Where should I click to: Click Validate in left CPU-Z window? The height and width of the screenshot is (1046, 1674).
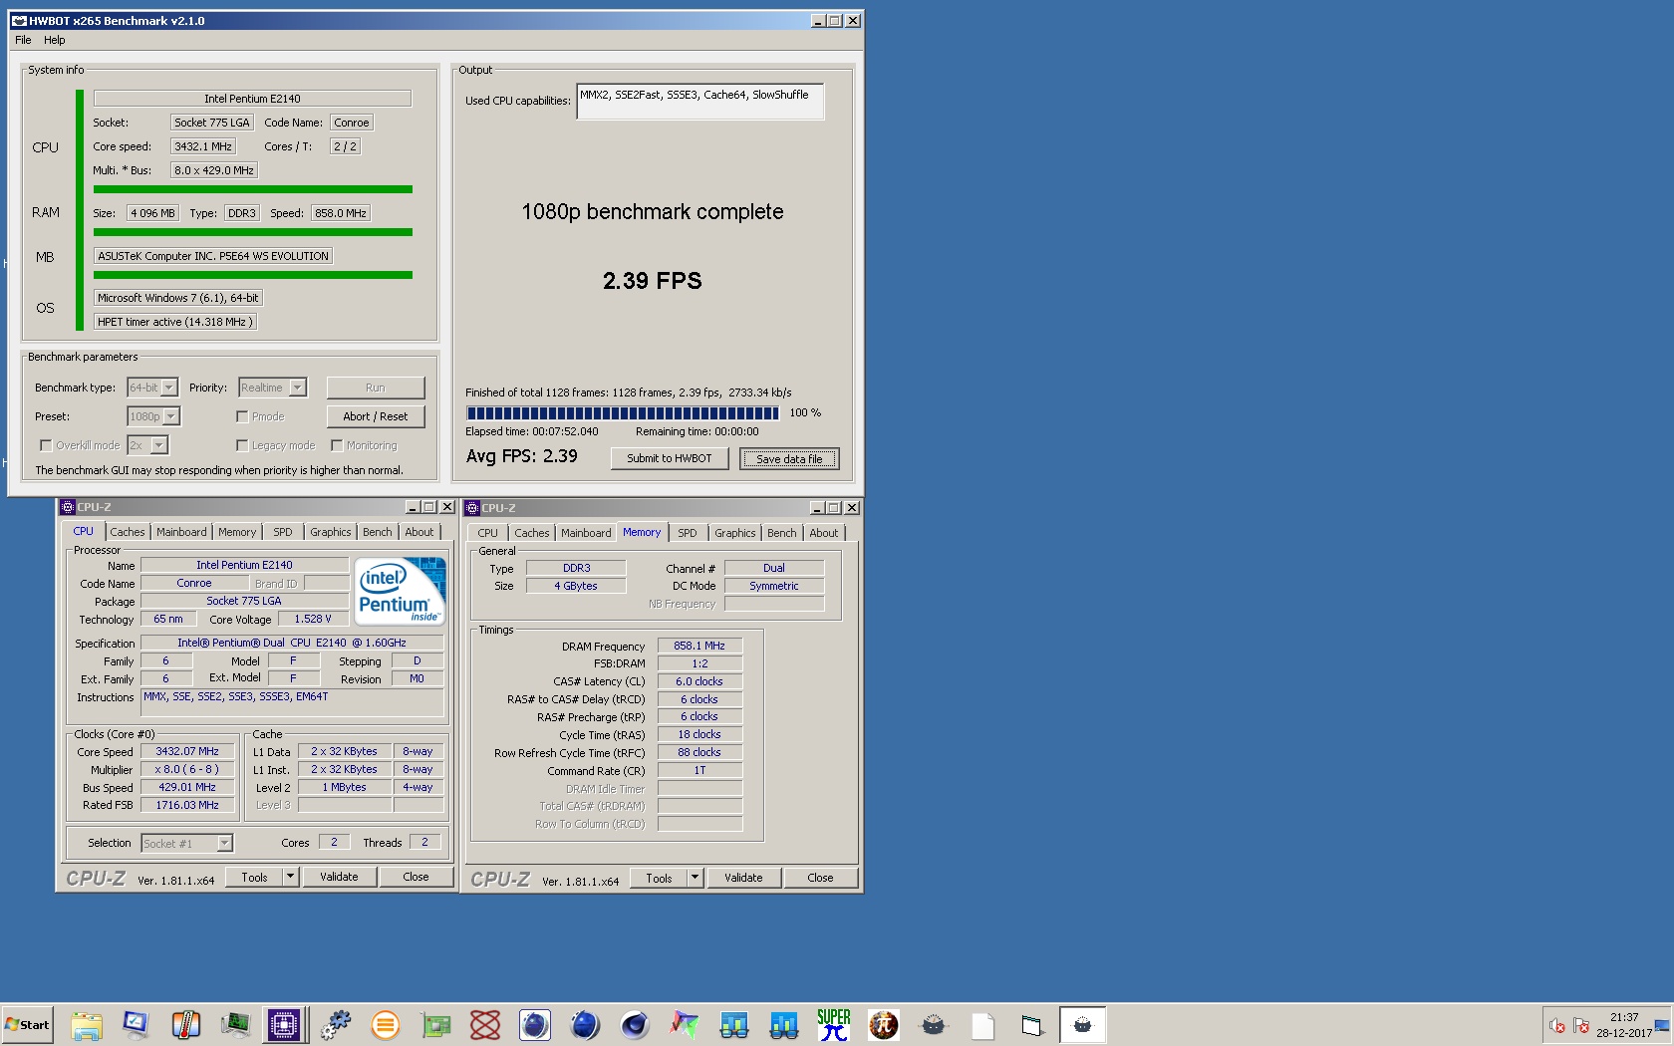339,877
